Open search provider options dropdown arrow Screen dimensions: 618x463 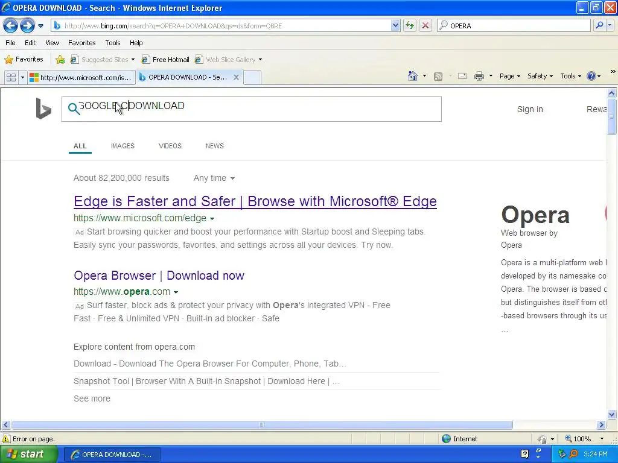click(610, 25)
